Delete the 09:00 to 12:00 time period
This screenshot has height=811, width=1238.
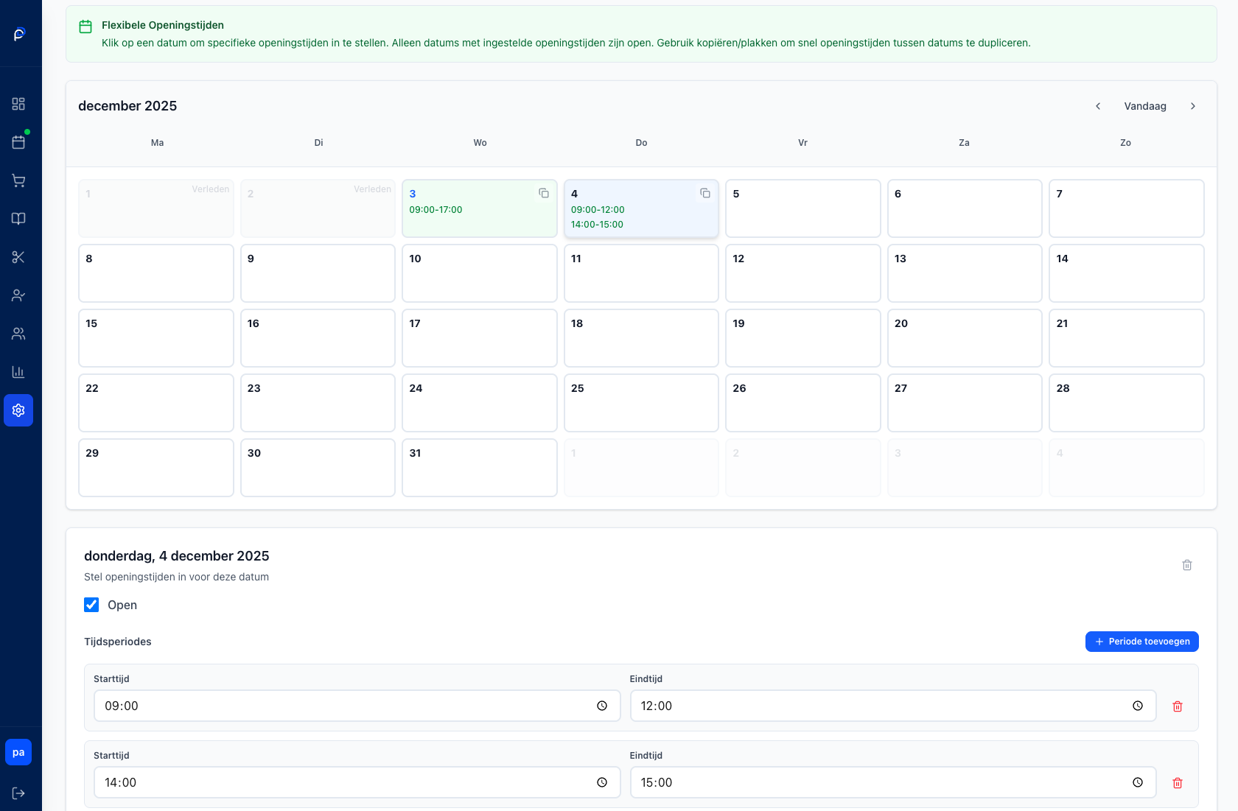tap(1178, 706)
